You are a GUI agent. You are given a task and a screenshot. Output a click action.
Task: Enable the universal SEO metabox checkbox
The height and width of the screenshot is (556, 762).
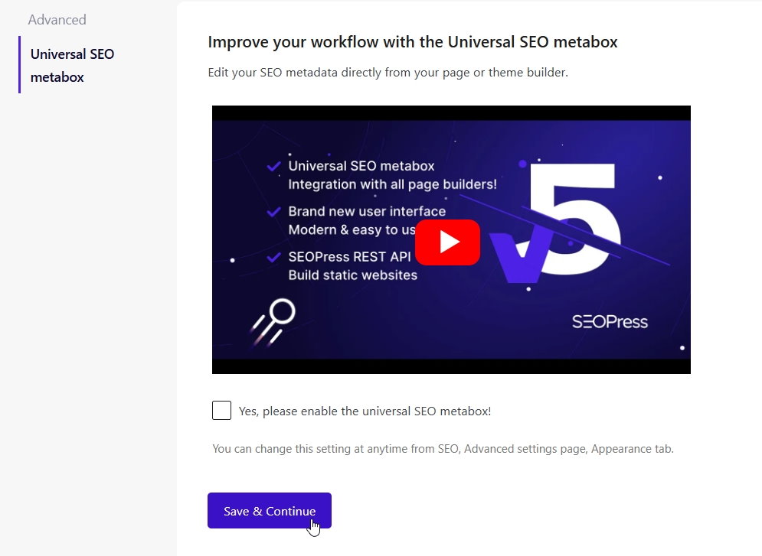point(221,411)
